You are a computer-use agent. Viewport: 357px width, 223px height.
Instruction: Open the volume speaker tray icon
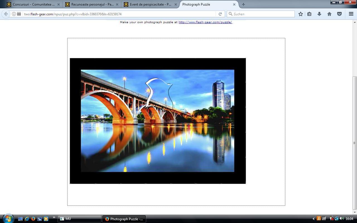[342, 219]
